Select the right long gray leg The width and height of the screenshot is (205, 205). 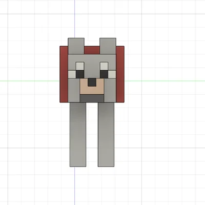pos(106,135)
